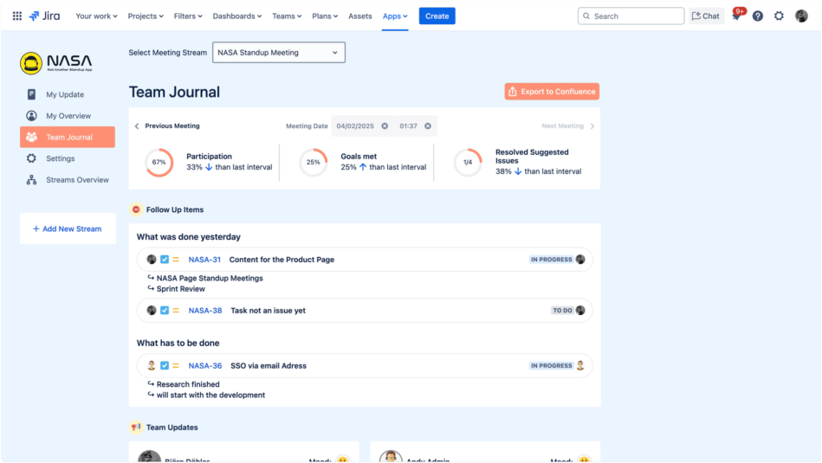Click the Jira logo
The height and width of the screenshot is (463, 822).
coord(44,16)
